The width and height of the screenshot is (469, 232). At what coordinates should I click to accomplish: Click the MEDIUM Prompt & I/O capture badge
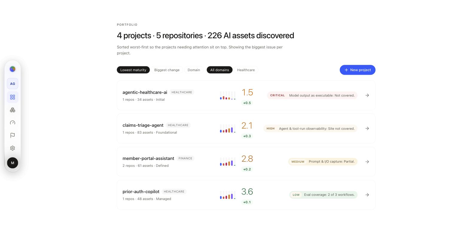(323, 162)
